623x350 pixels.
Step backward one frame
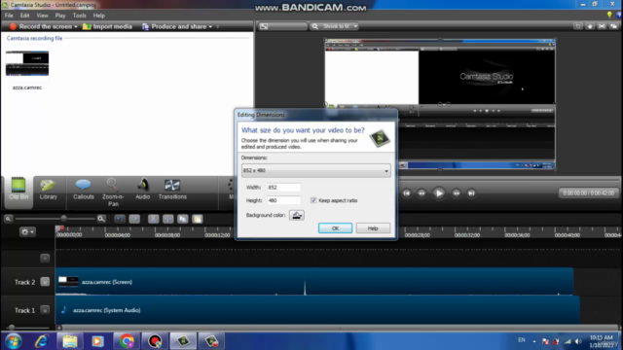coord(421,193)
